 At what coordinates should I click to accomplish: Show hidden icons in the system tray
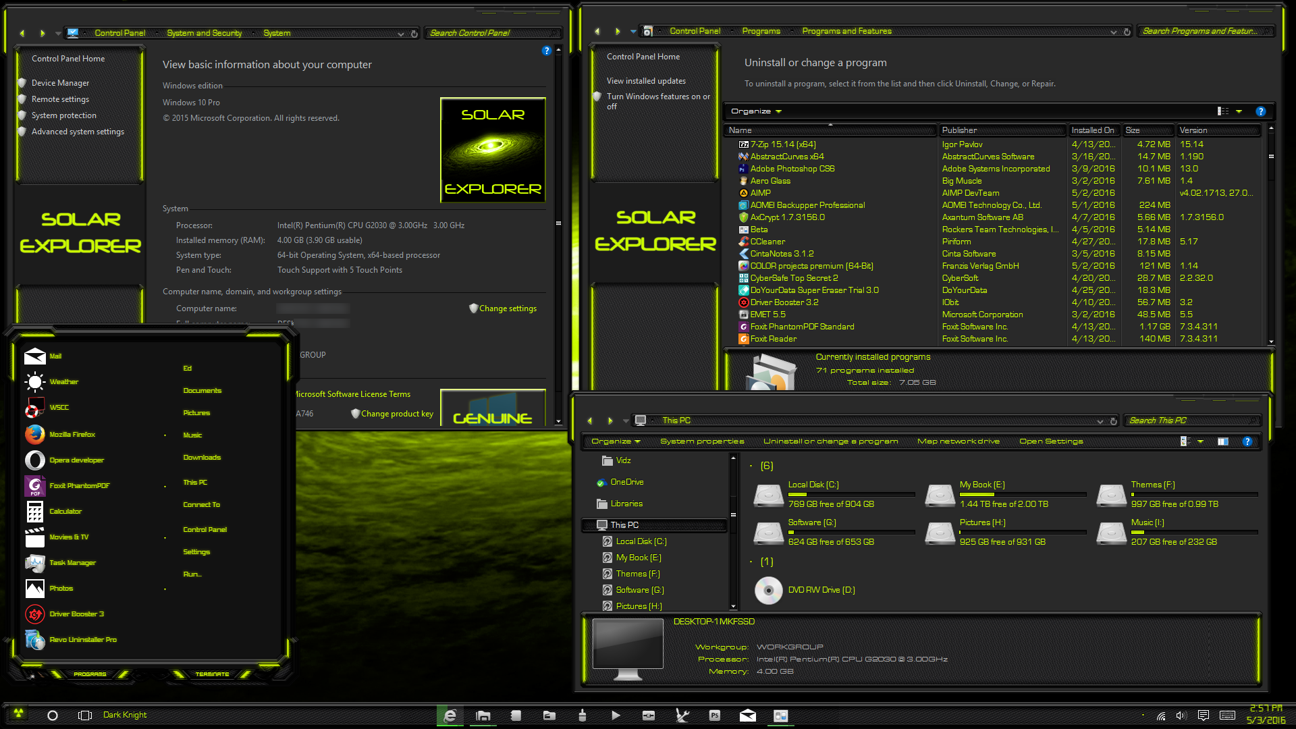pos(1143,715)
